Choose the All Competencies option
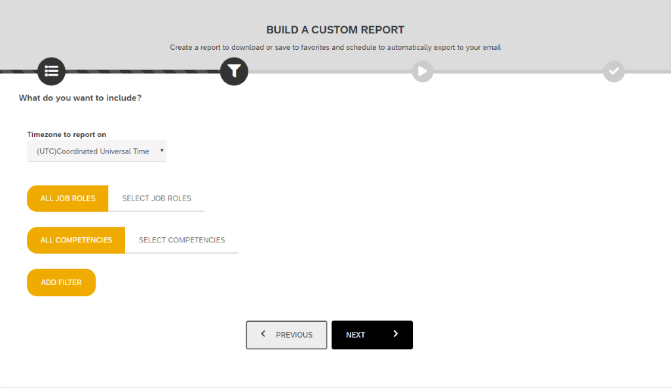The height and width of the screenshot is (388, 671). (x=76, y=240)
